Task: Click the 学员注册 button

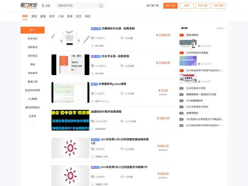Action: (x=203, y=6)
